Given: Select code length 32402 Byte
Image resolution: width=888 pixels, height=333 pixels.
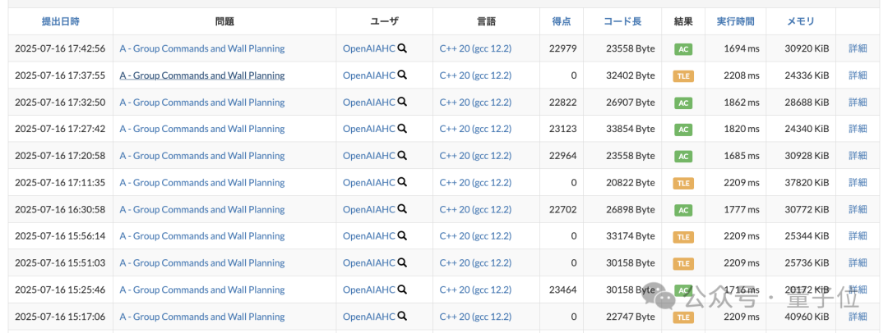Looking at the screenshot, I should click(x=631, y=75).
